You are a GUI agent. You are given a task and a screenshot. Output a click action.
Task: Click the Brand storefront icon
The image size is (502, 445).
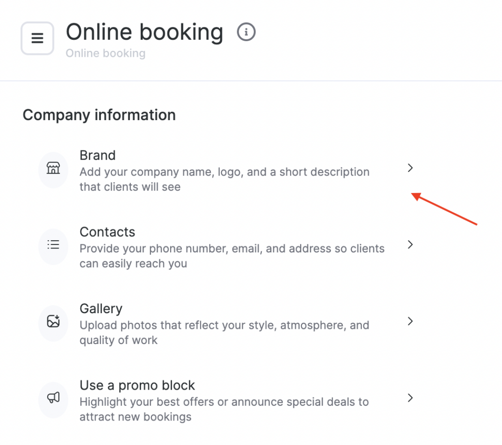point(53,169)
